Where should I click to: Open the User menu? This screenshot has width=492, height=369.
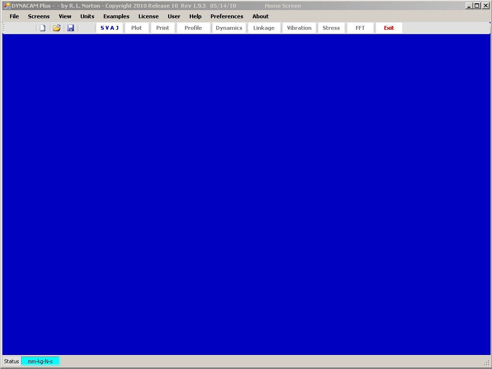coord(174,16)
